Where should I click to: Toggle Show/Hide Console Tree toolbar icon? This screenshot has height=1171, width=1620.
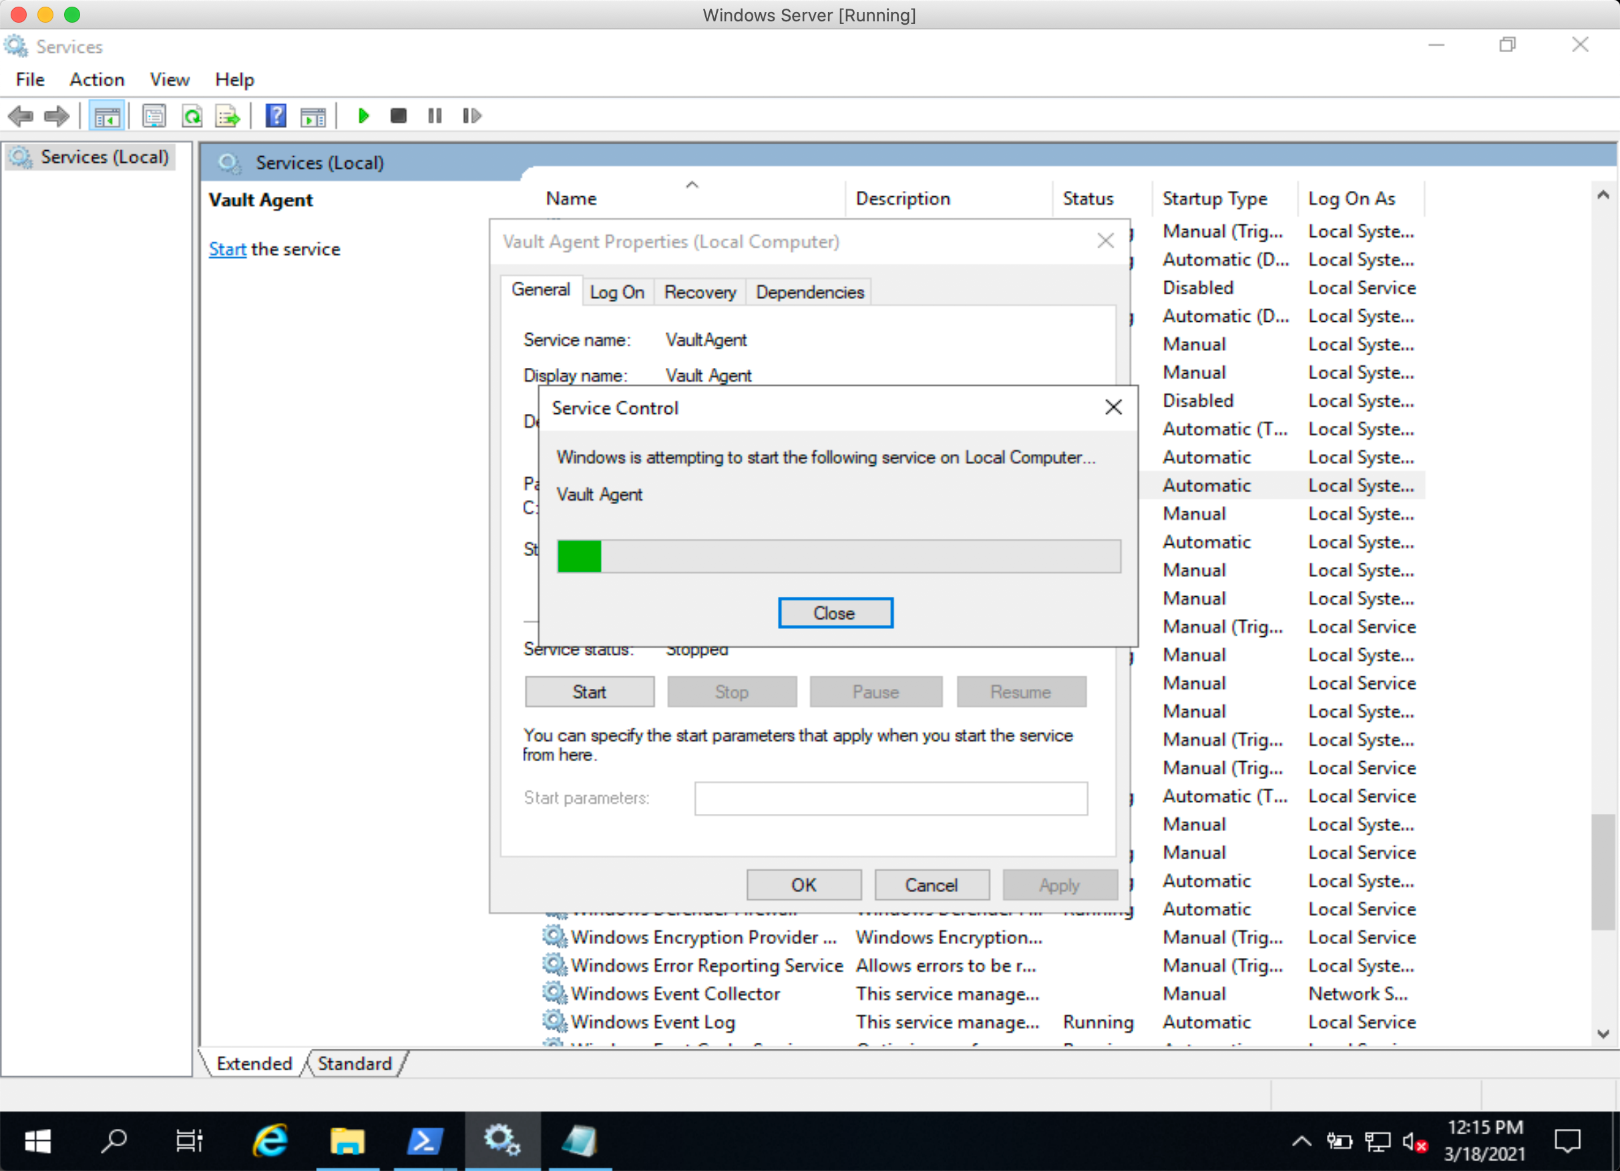[107, 115]
